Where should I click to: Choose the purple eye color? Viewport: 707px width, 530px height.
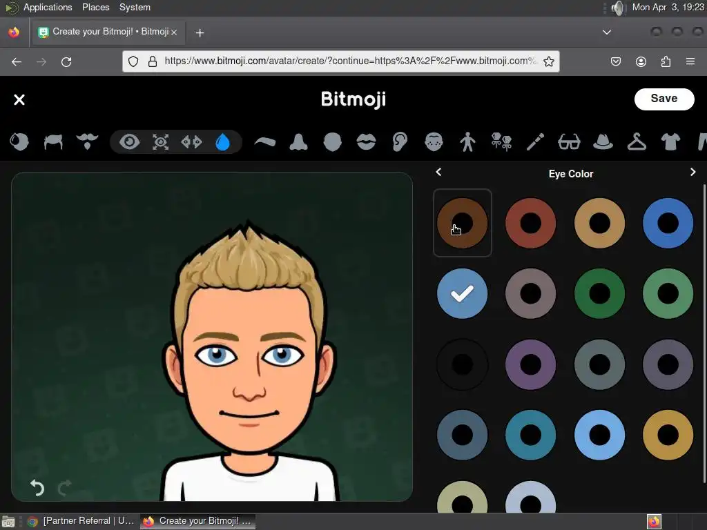[531, 364]
